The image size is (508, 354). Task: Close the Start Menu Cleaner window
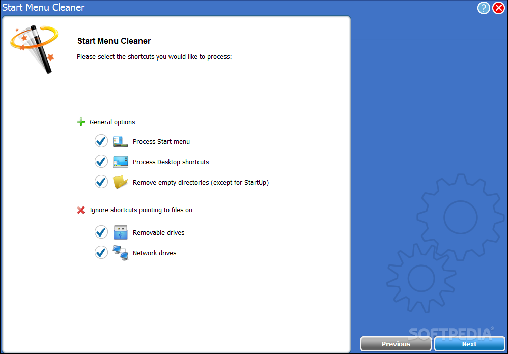[499, 8]
